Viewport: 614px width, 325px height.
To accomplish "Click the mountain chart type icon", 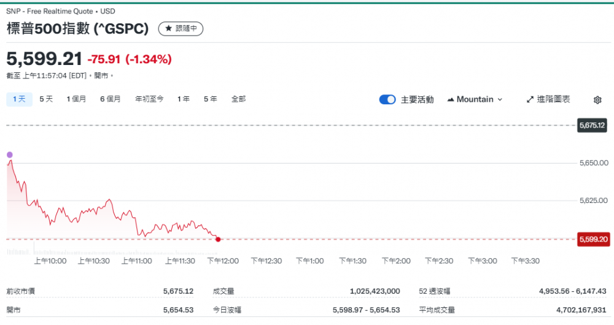I will pyautogui.click(x=451, y=99).
